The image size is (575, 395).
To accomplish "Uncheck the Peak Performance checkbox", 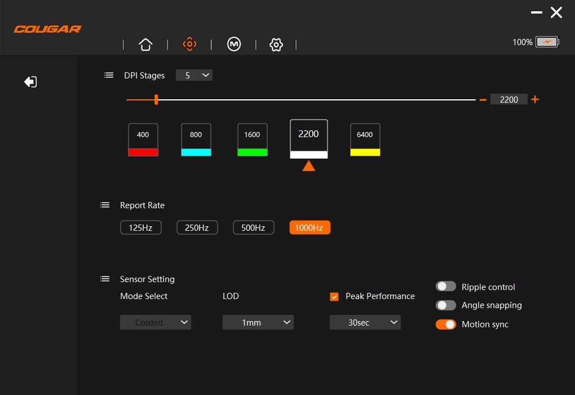I will [334, 296].
